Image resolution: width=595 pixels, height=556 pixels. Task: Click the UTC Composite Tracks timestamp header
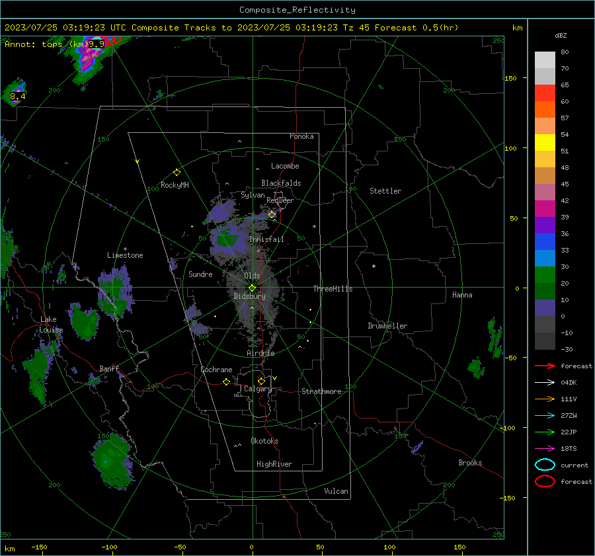[231, 28]
